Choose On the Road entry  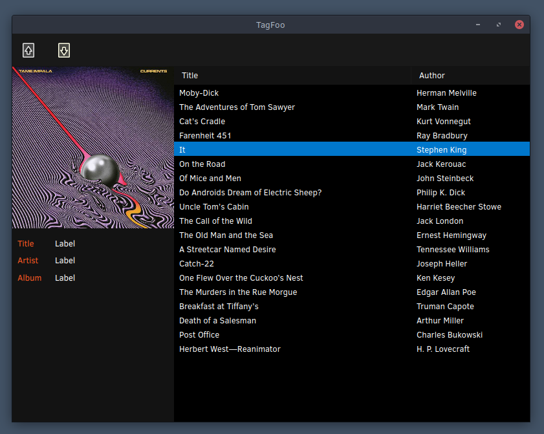click(352, 164)
